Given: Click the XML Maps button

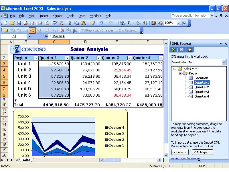Looking at the screenshot, I should click(x=202, y=152).
